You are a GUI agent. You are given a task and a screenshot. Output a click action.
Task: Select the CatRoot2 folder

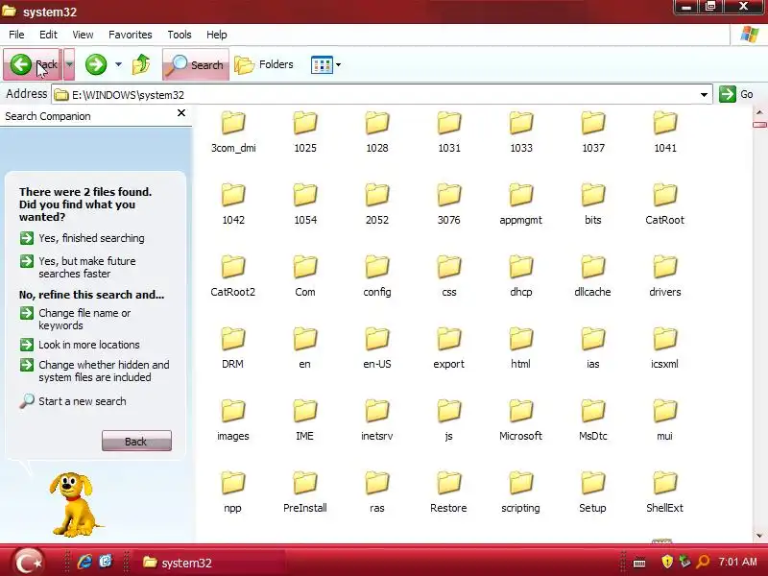[232, 276]
